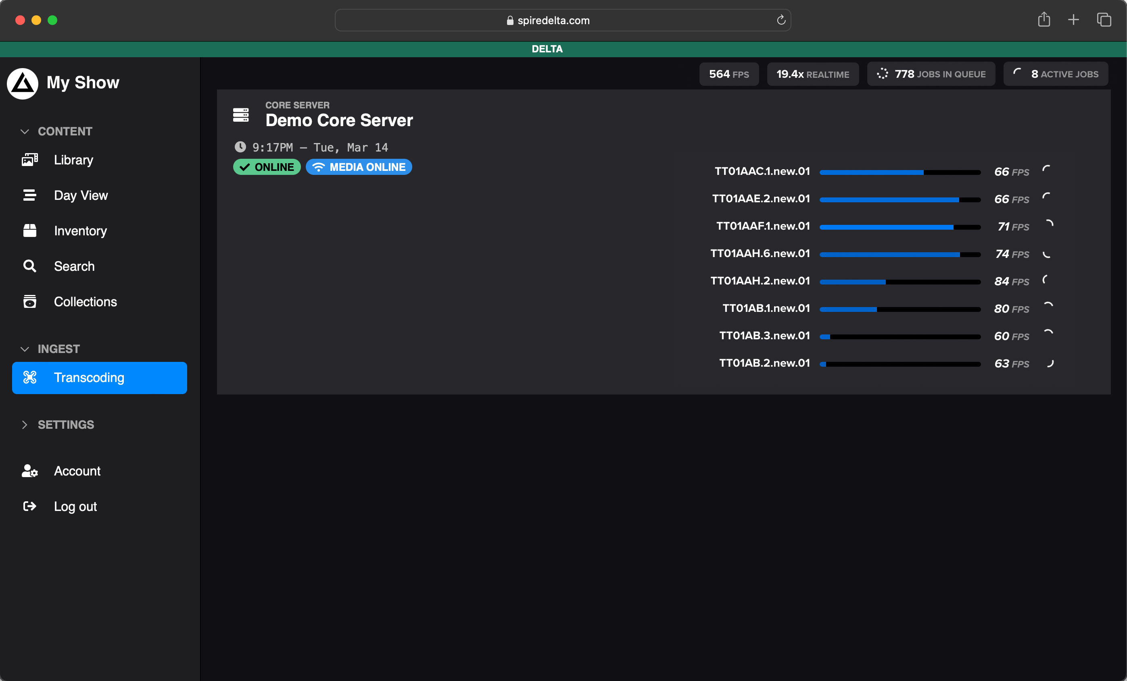Screen dimensions: 1127x681
Task: Click Safari's Share icon
Action: click(x=1043, y=20)
